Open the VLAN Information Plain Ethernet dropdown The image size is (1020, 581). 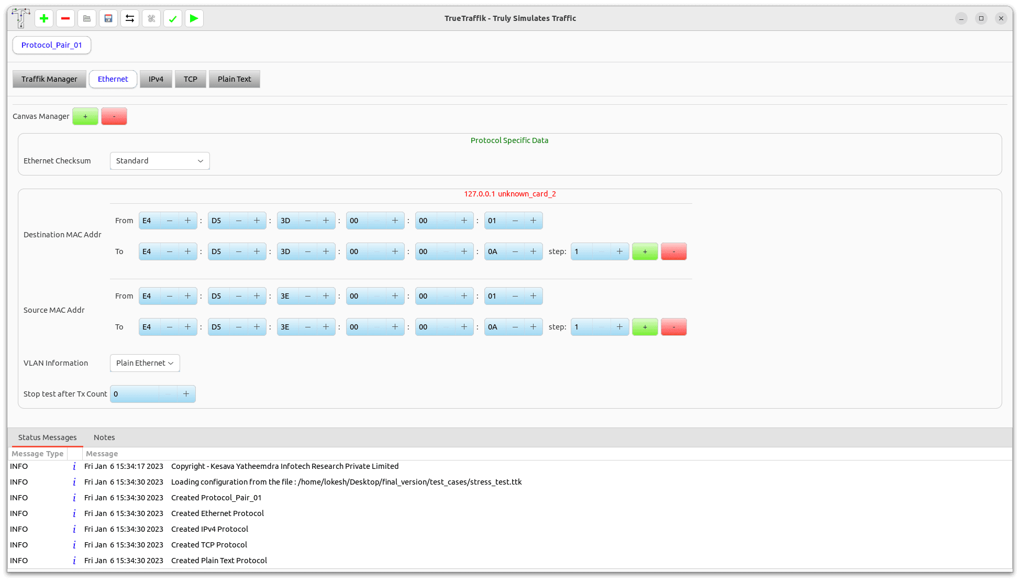click(x=145, y=363)
